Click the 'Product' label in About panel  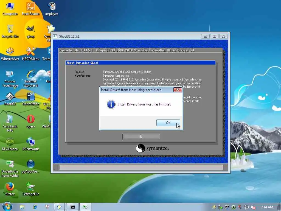pos(79,72)
